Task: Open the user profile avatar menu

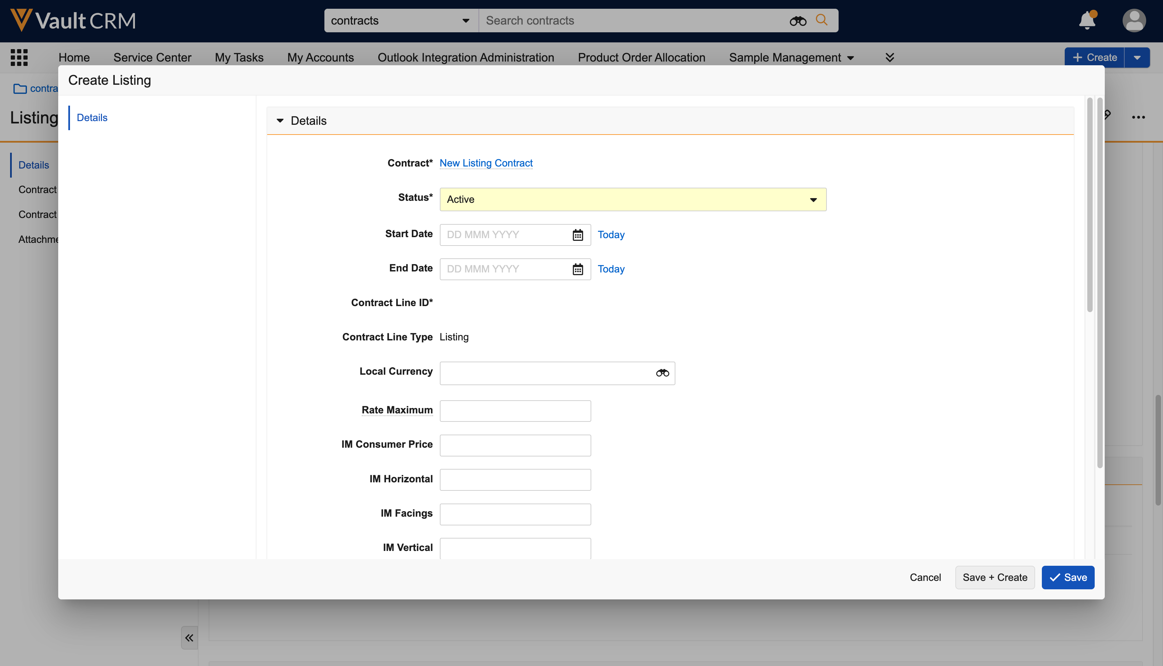Action: [1134, 21]
